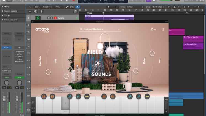The image size is (206, 116).
Task: Open the Edit menu in tracks area
Action: 37,7
